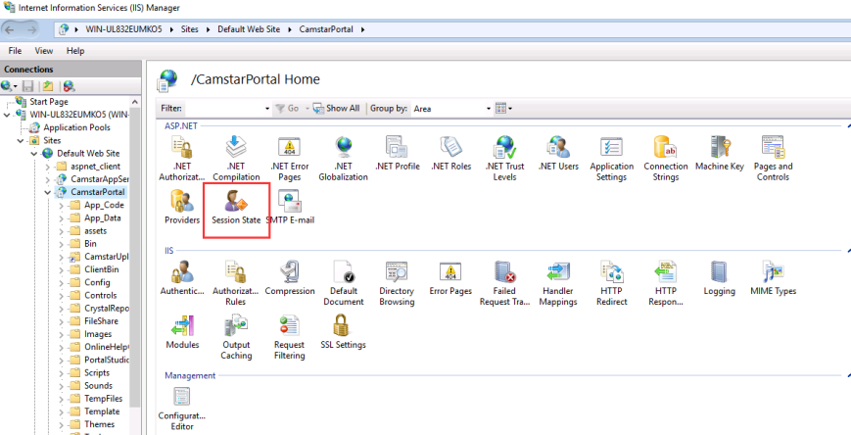The width and height of the screenshot is (851, 435).
Task: Select Application Pools tree node
Action: point(76,127)
